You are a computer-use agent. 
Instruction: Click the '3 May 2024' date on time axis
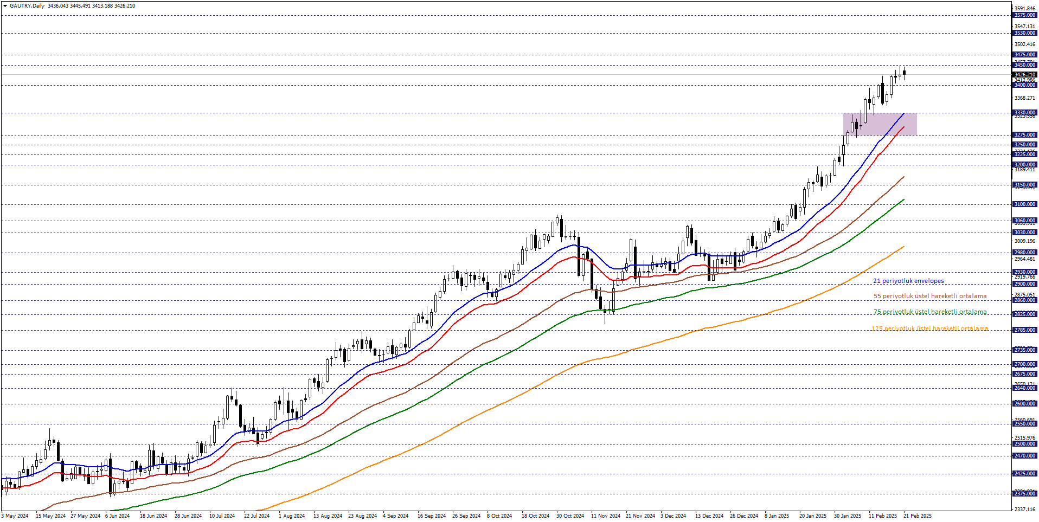[x=15, y=516]
